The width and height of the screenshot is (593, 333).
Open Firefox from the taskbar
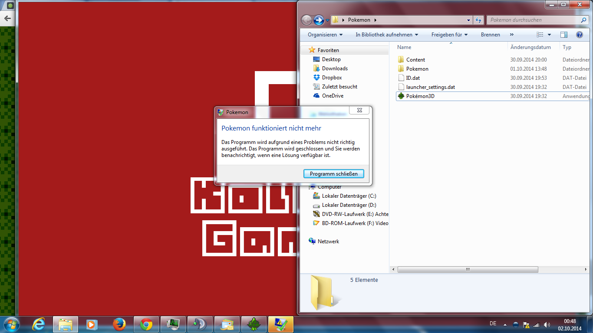pyautogui.click(x=119, y=324)
